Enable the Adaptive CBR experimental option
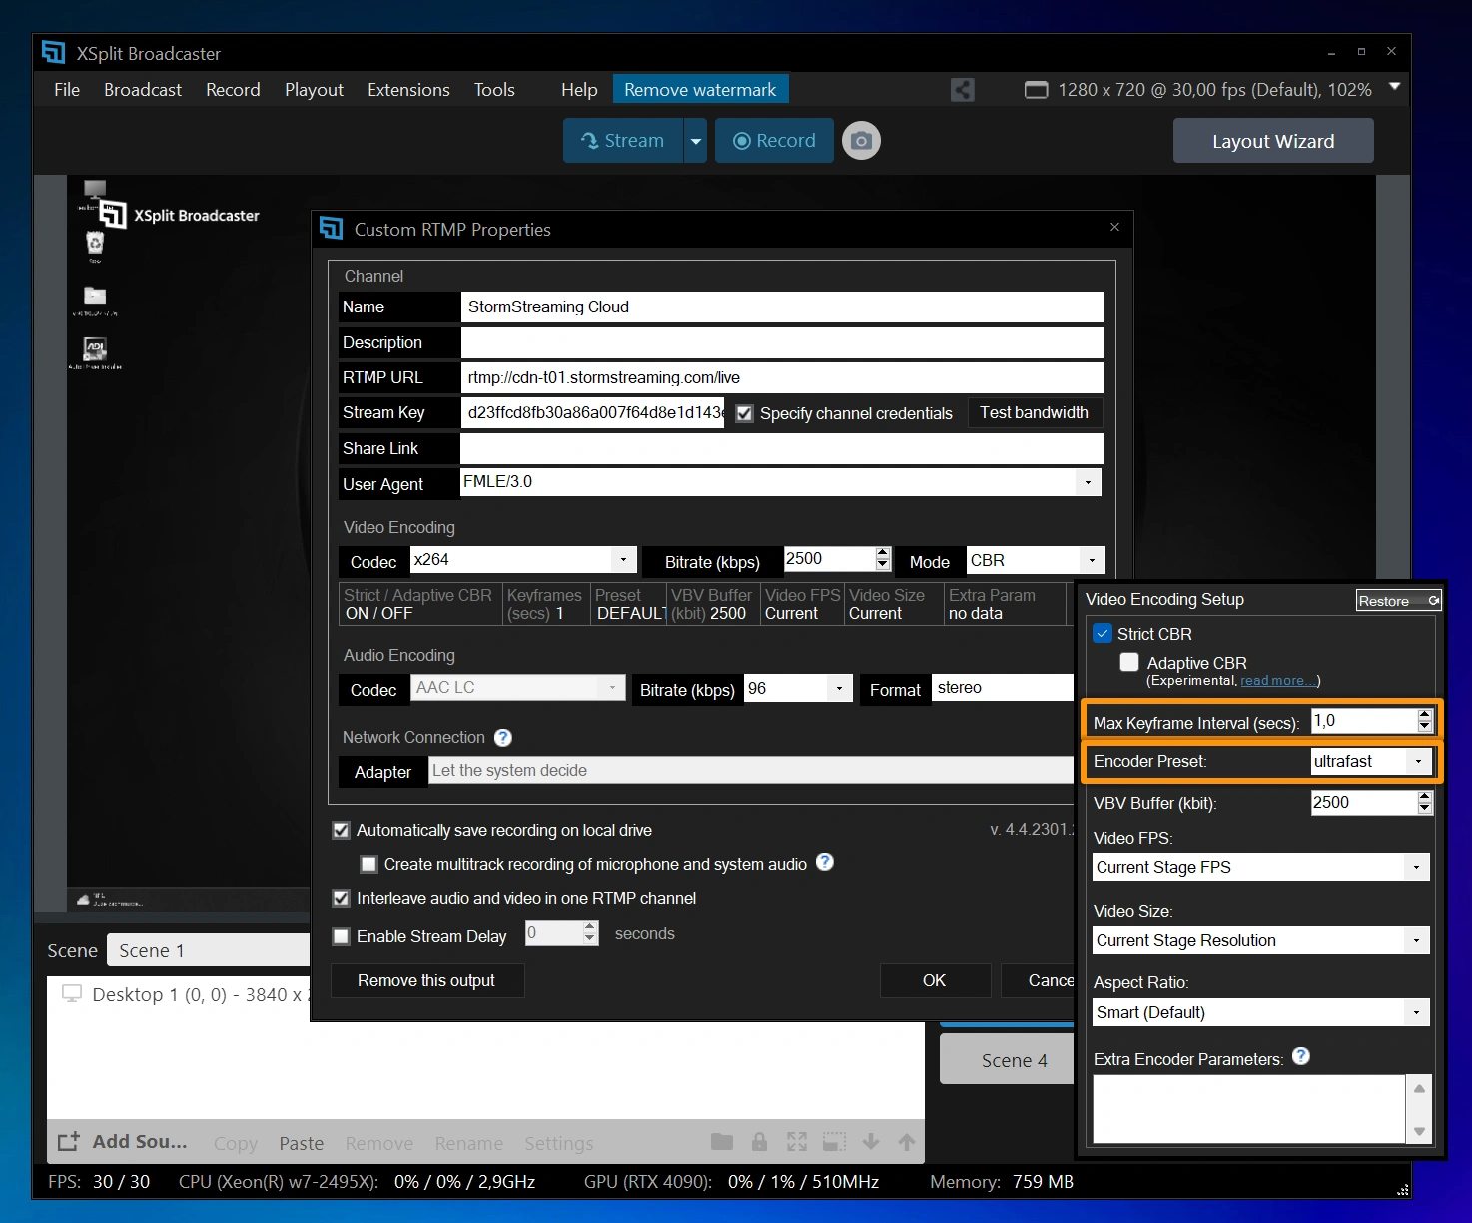This screenshot has width=1472, height=1223. (x=1129, y=661)
